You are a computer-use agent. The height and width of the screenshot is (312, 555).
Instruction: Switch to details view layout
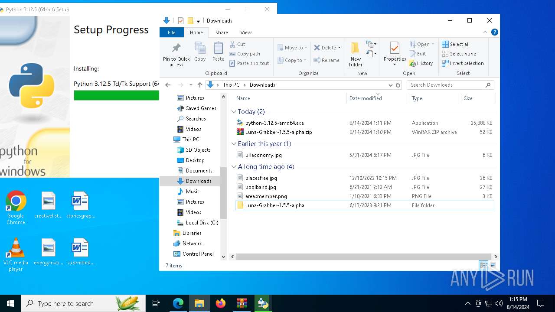[x=483, y=265]
